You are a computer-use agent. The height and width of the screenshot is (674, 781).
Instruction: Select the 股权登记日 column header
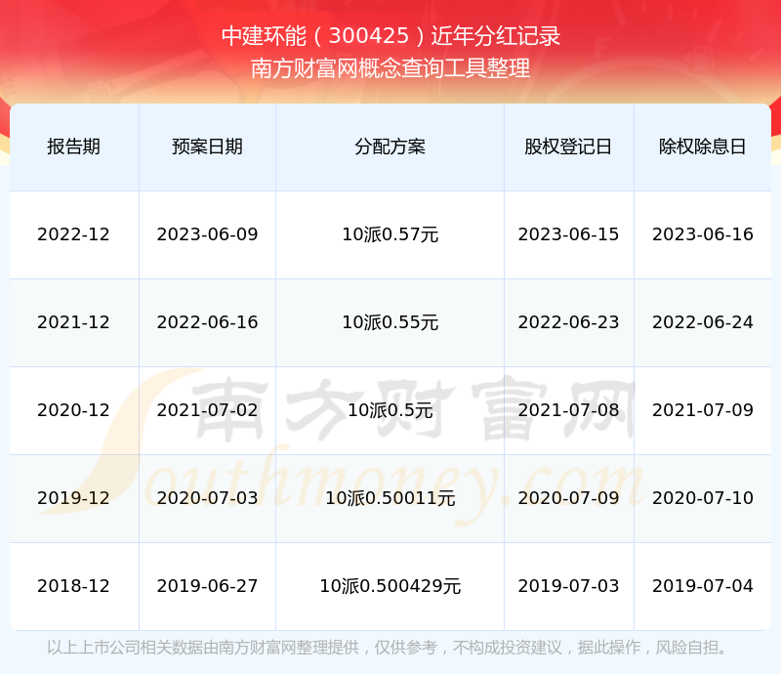(568, 147)
